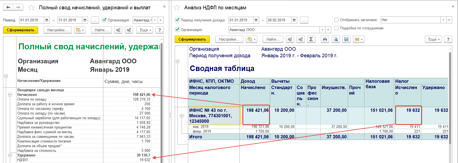Open period selection ellipsis in Анализ НДФЛ
458x163 pixels.
[304, 20]
